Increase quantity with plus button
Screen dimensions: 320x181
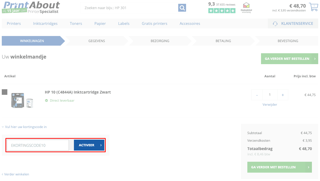[x=283, y=95]
